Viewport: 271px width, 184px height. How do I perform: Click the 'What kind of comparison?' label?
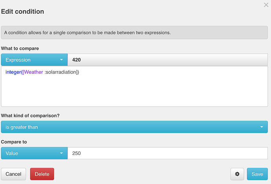click(x=30, y=116)
